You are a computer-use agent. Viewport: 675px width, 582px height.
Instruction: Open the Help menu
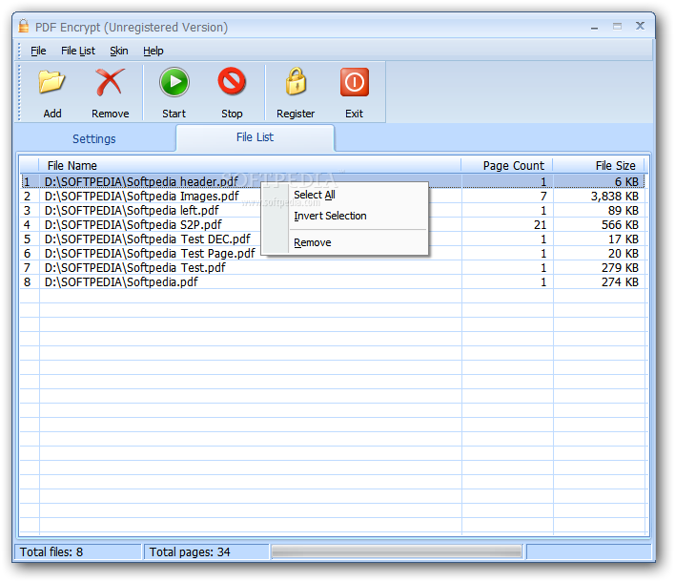(153, 51)
